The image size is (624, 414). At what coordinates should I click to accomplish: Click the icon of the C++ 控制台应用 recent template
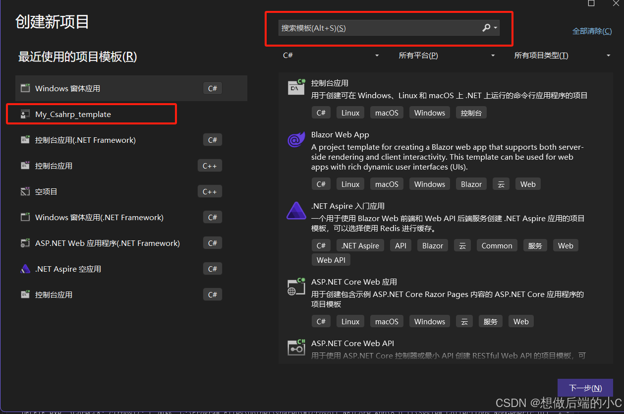point(25,166)
